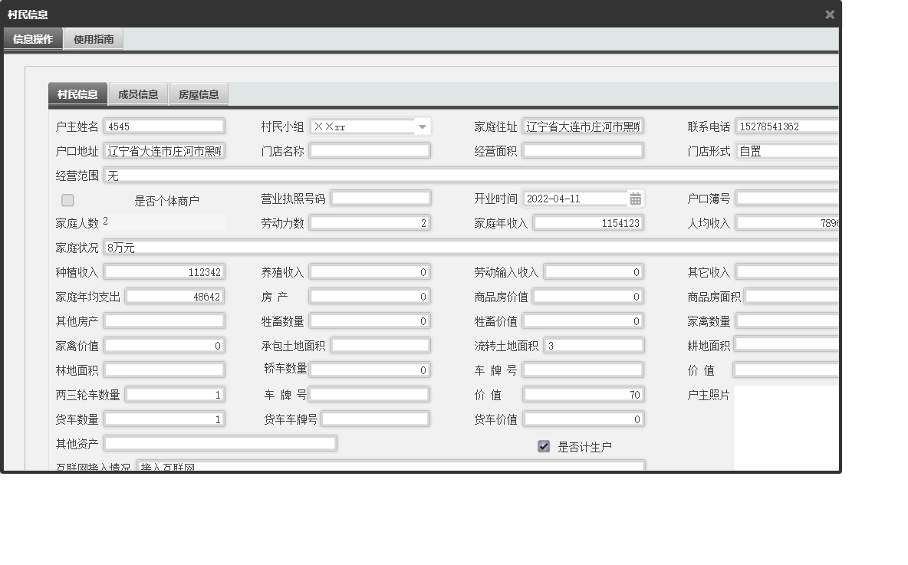Close the 村民信息 dialog
The width and height of the screenshot is (908, 565).
[831, 14]
